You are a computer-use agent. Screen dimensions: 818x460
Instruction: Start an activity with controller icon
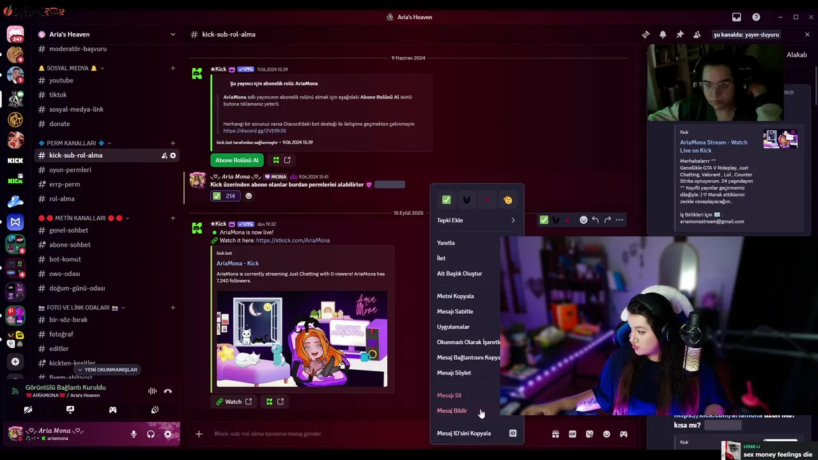(112, 410)
